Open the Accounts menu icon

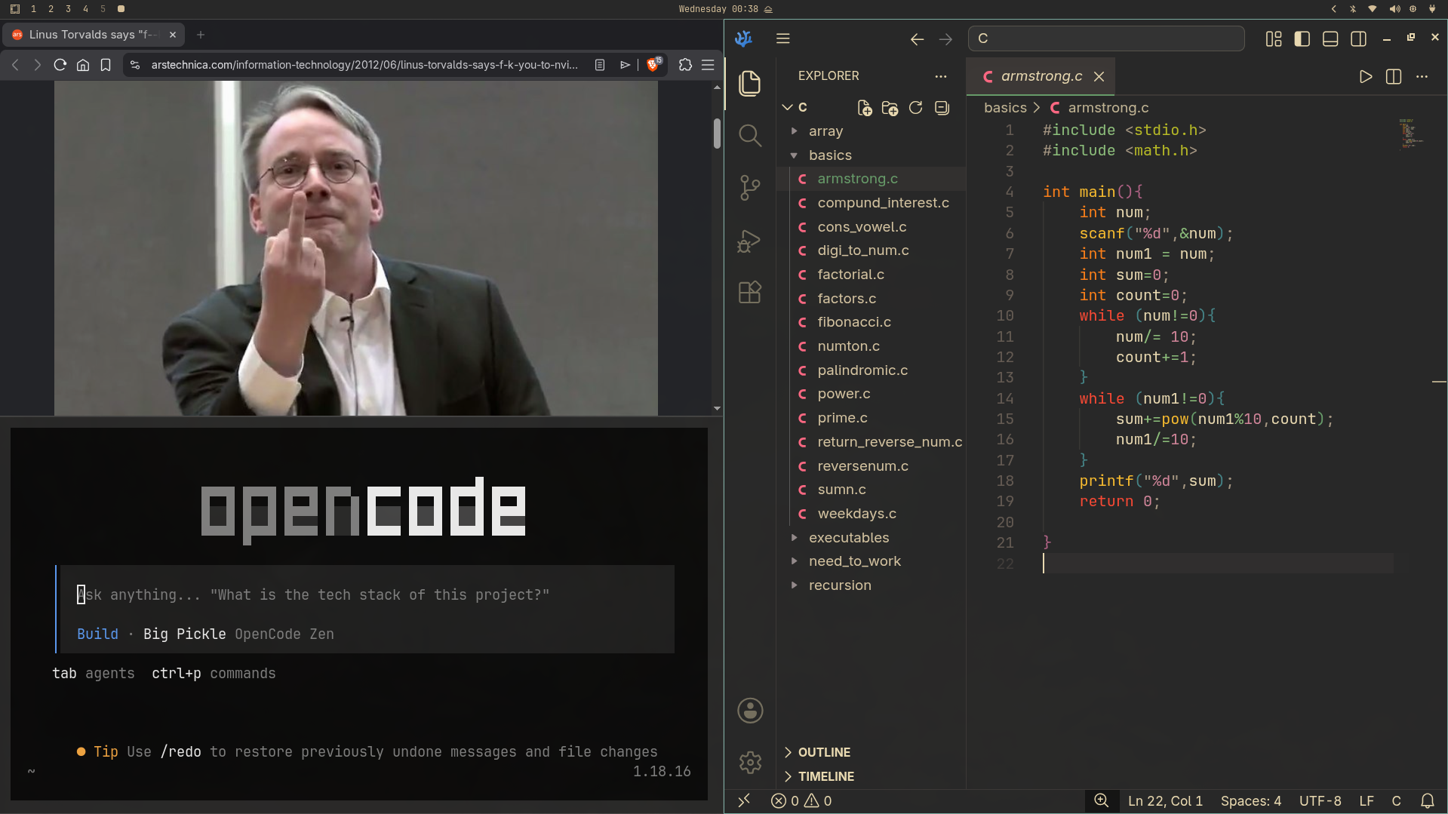pyautogui.click(x=750, y=711)
